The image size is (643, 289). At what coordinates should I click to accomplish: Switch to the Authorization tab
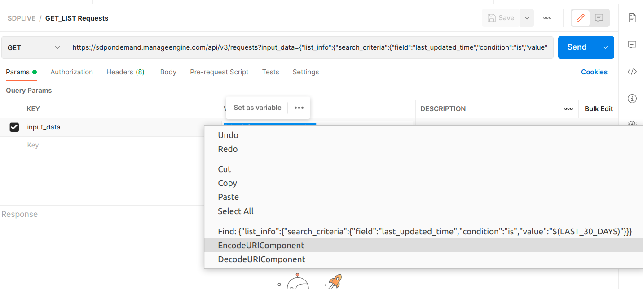point(71,72)
